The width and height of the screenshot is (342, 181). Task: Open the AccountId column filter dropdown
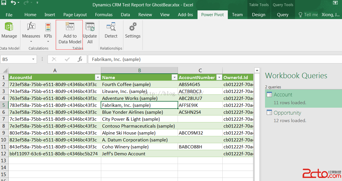click(x=98, y=77)
